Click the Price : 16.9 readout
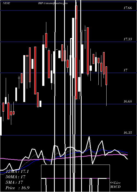 click(x=17, y=188)
